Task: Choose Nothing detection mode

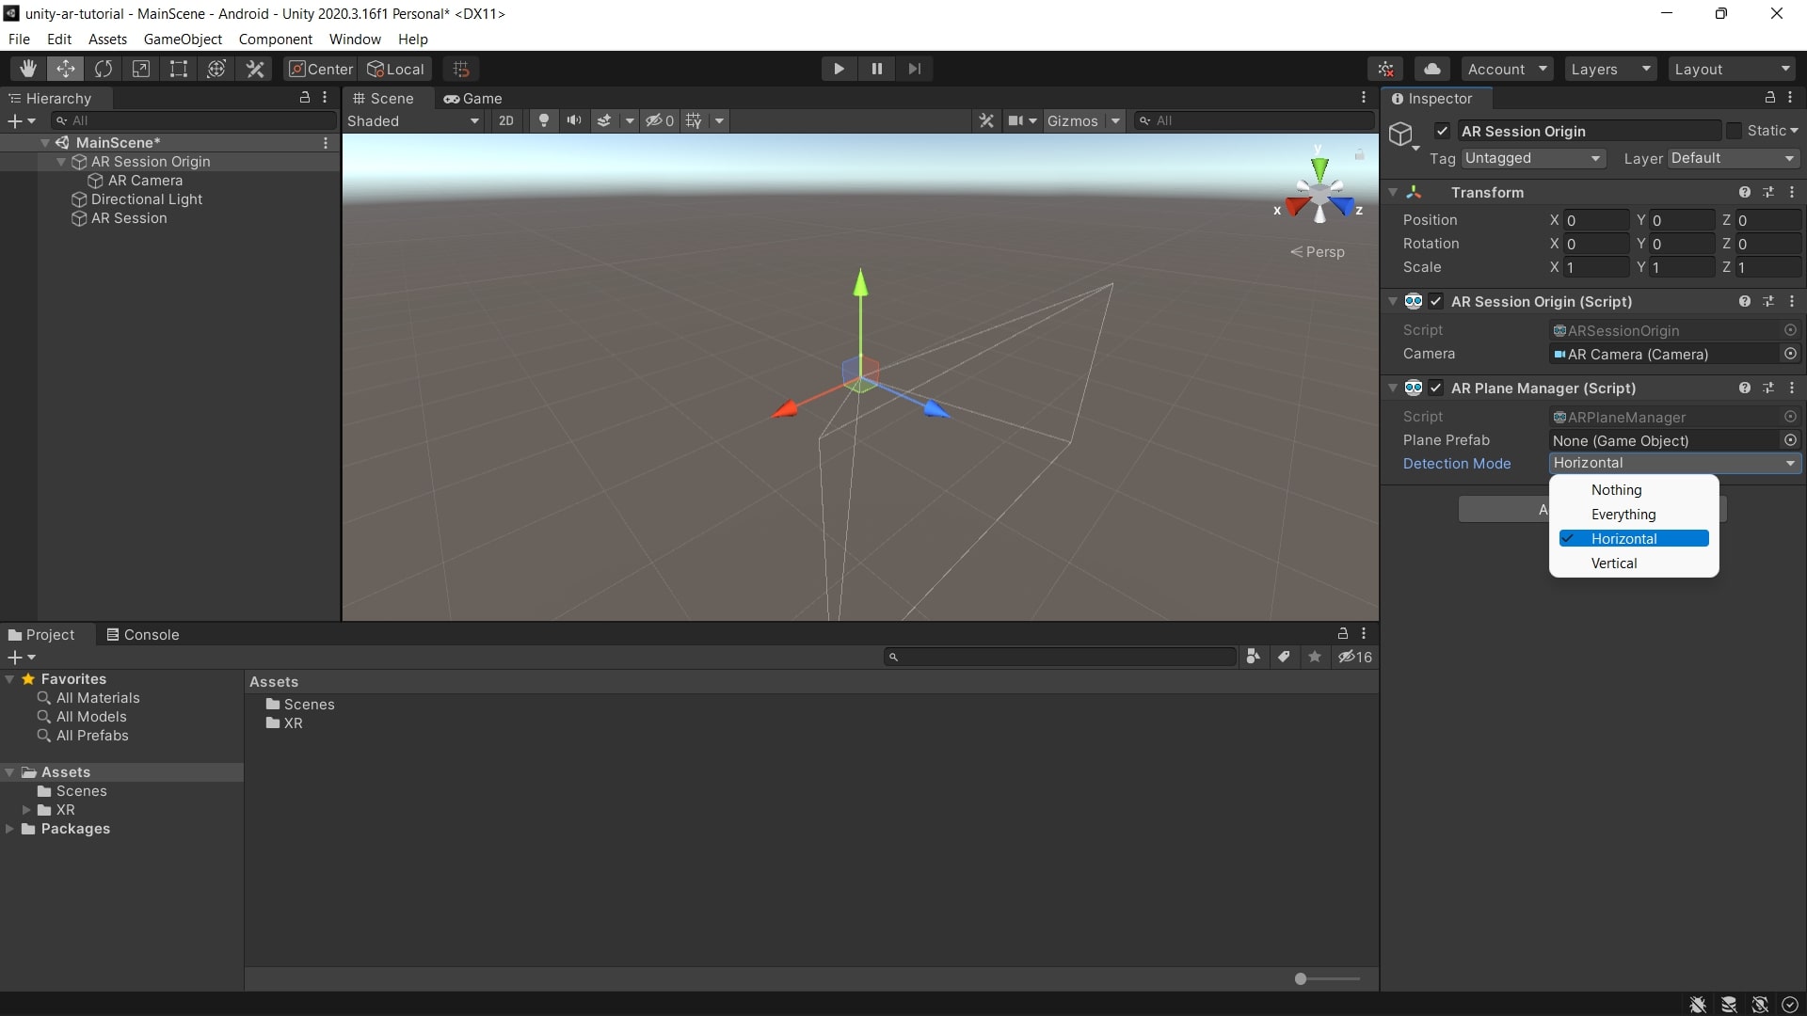Action: click(1634, 490)
